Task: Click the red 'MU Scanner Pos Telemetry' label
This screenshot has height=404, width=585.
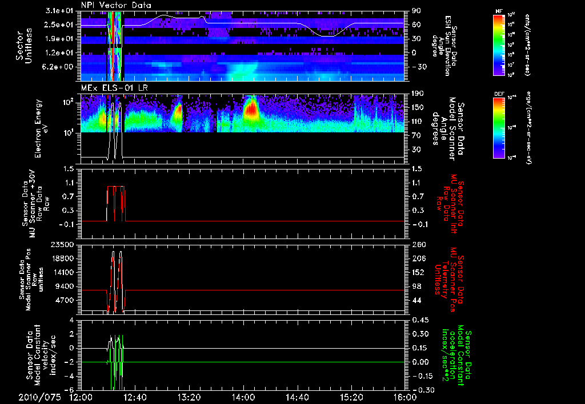Action: [450, 280]
